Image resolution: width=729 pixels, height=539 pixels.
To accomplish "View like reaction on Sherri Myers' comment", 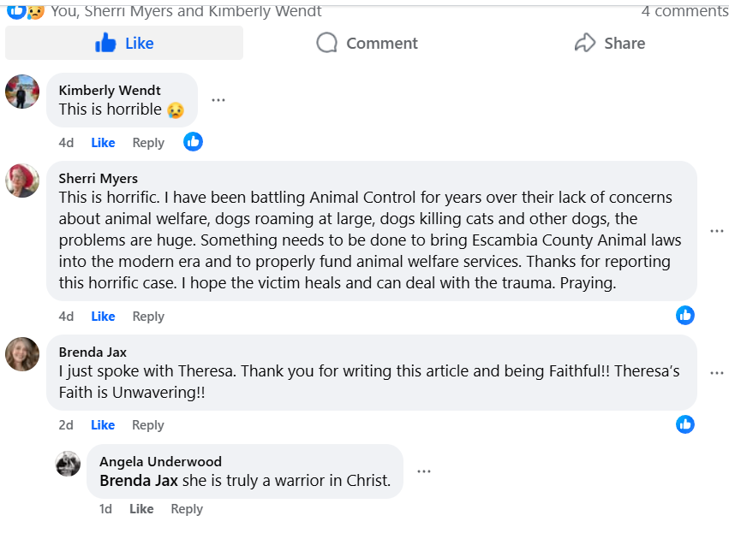I will pyautogui.click(x=685, y=315).
